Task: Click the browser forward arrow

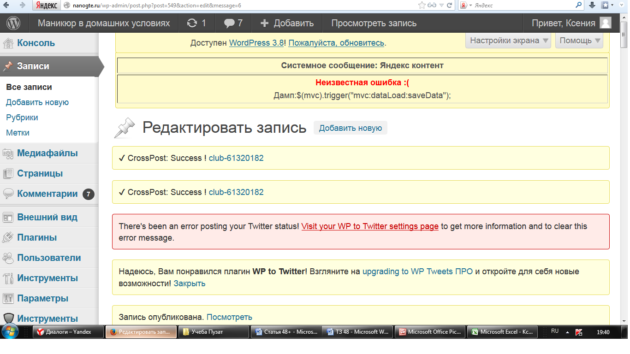Action: [x=22, y=6]
